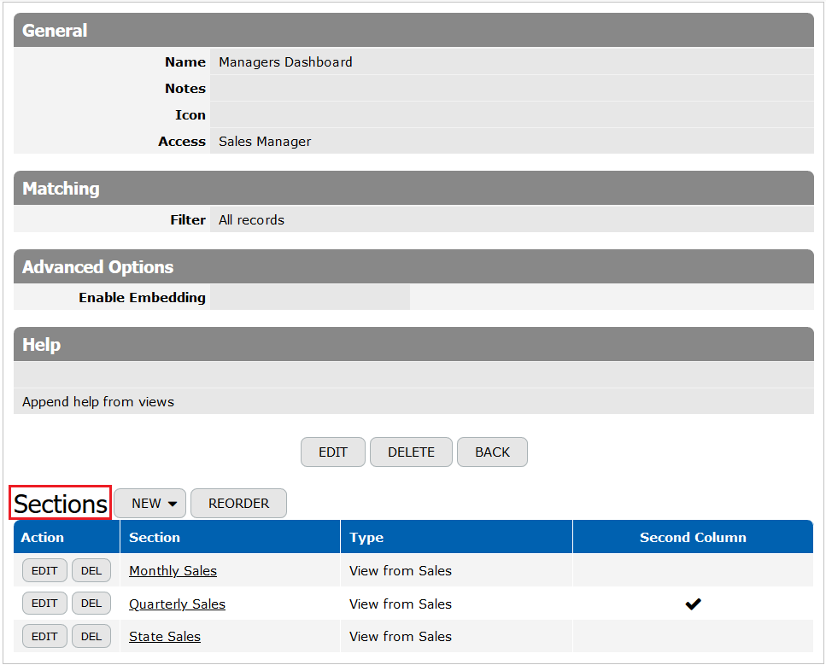Select the All records filter value
This screenshot has height=665, width=826.
click(251, 220)
